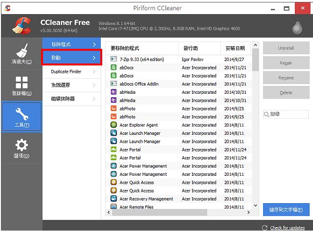
Task: Expand the chevron on the Uninstall tab
Action: click(94, 44)
